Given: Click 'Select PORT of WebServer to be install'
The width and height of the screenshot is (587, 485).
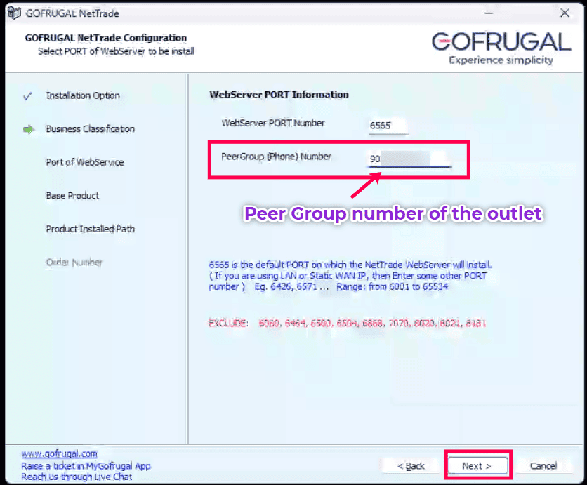Looking at the screenshot, I should (116, 51).
